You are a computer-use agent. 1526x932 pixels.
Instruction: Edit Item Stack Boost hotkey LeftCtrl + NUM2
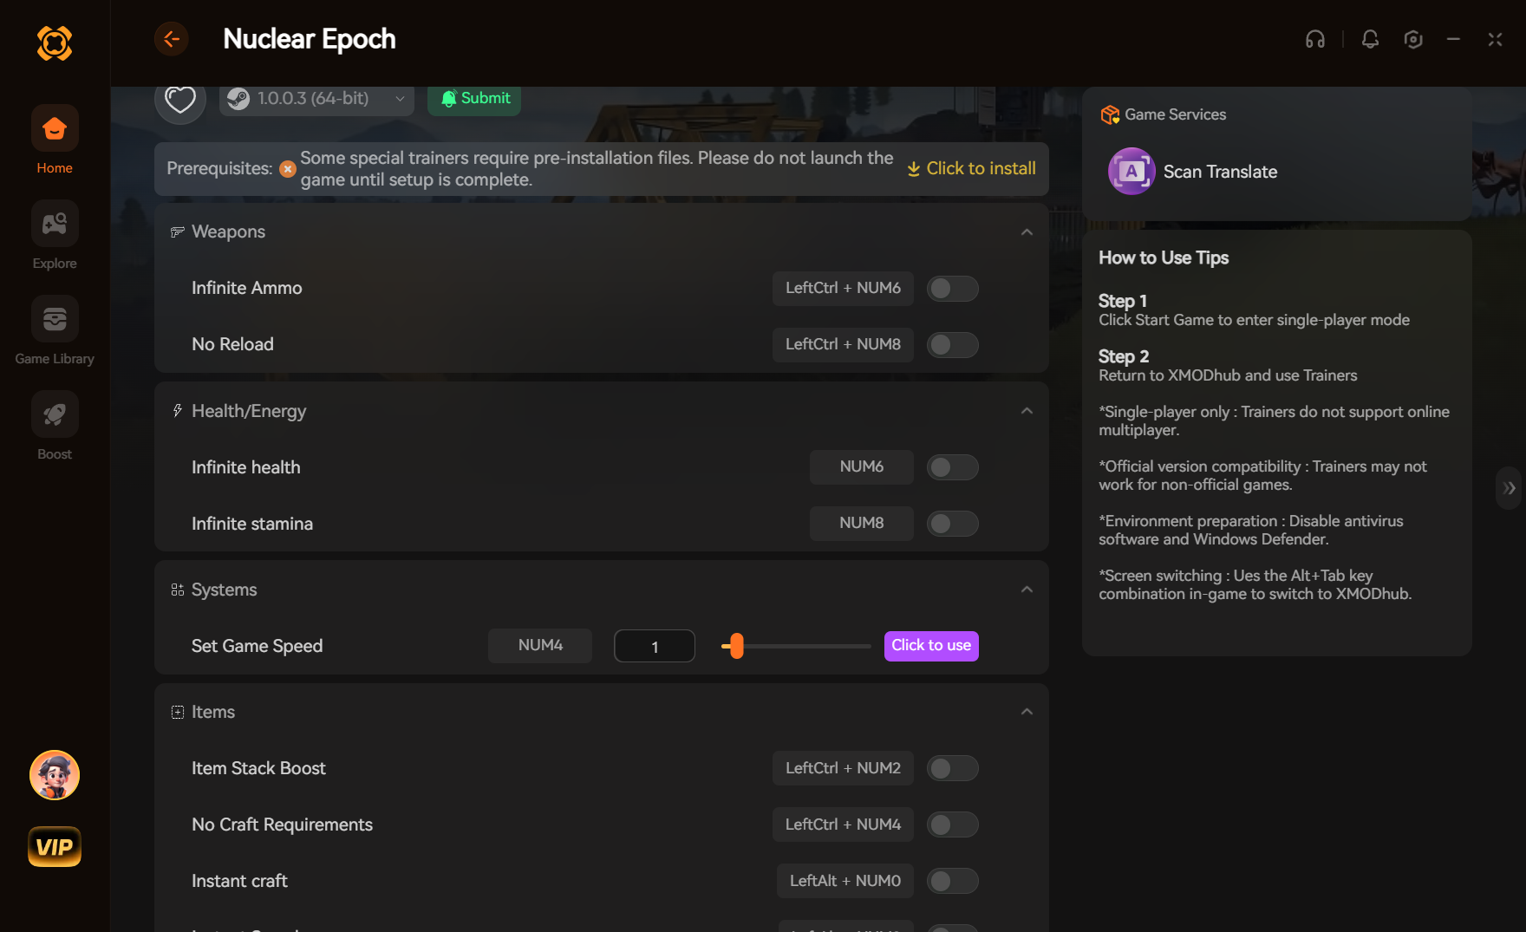843,768
